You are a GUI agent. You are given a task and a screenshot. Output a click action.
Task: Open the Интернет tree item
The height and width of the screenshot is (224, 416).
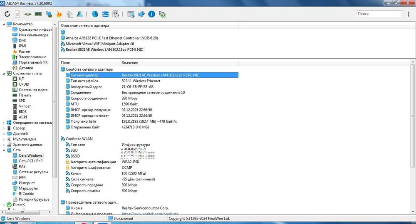27,183
